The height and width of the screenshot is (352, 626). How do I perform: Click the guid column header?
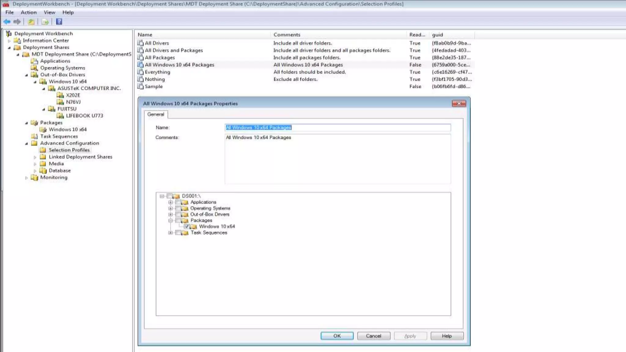452,35
